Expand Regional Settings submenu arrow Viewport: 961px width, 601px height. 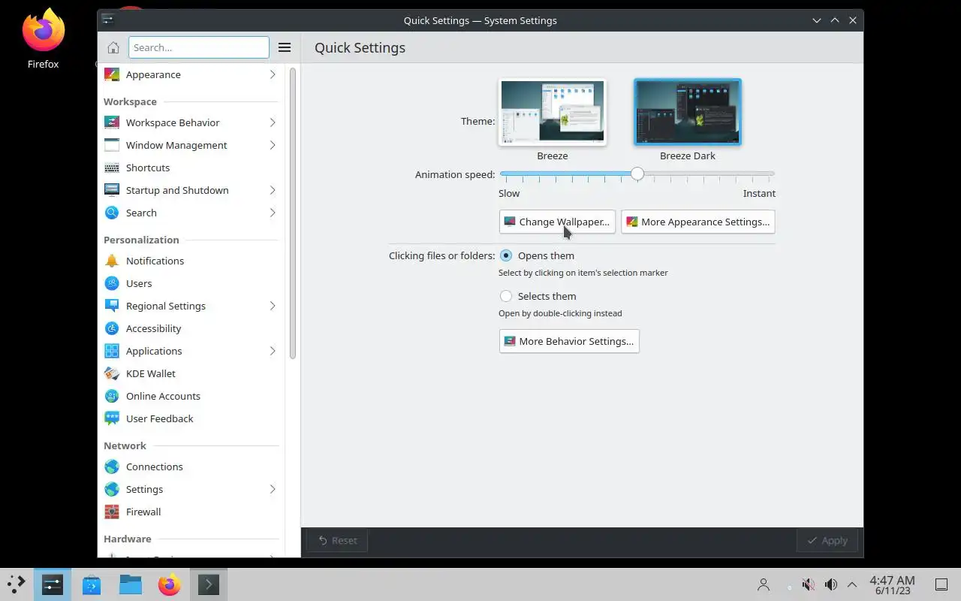click(x=273, y=306)
